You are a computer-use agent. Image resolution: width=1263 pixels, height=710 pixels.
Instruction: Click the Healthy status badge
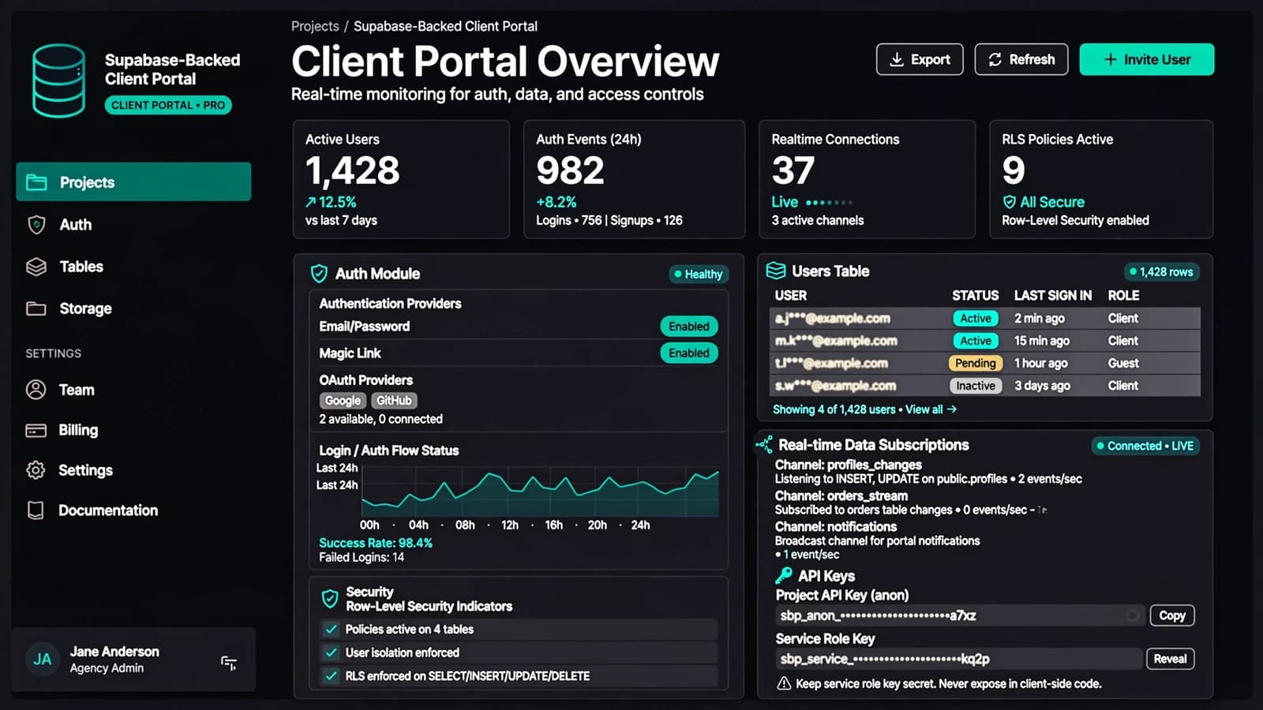point(698,275)
